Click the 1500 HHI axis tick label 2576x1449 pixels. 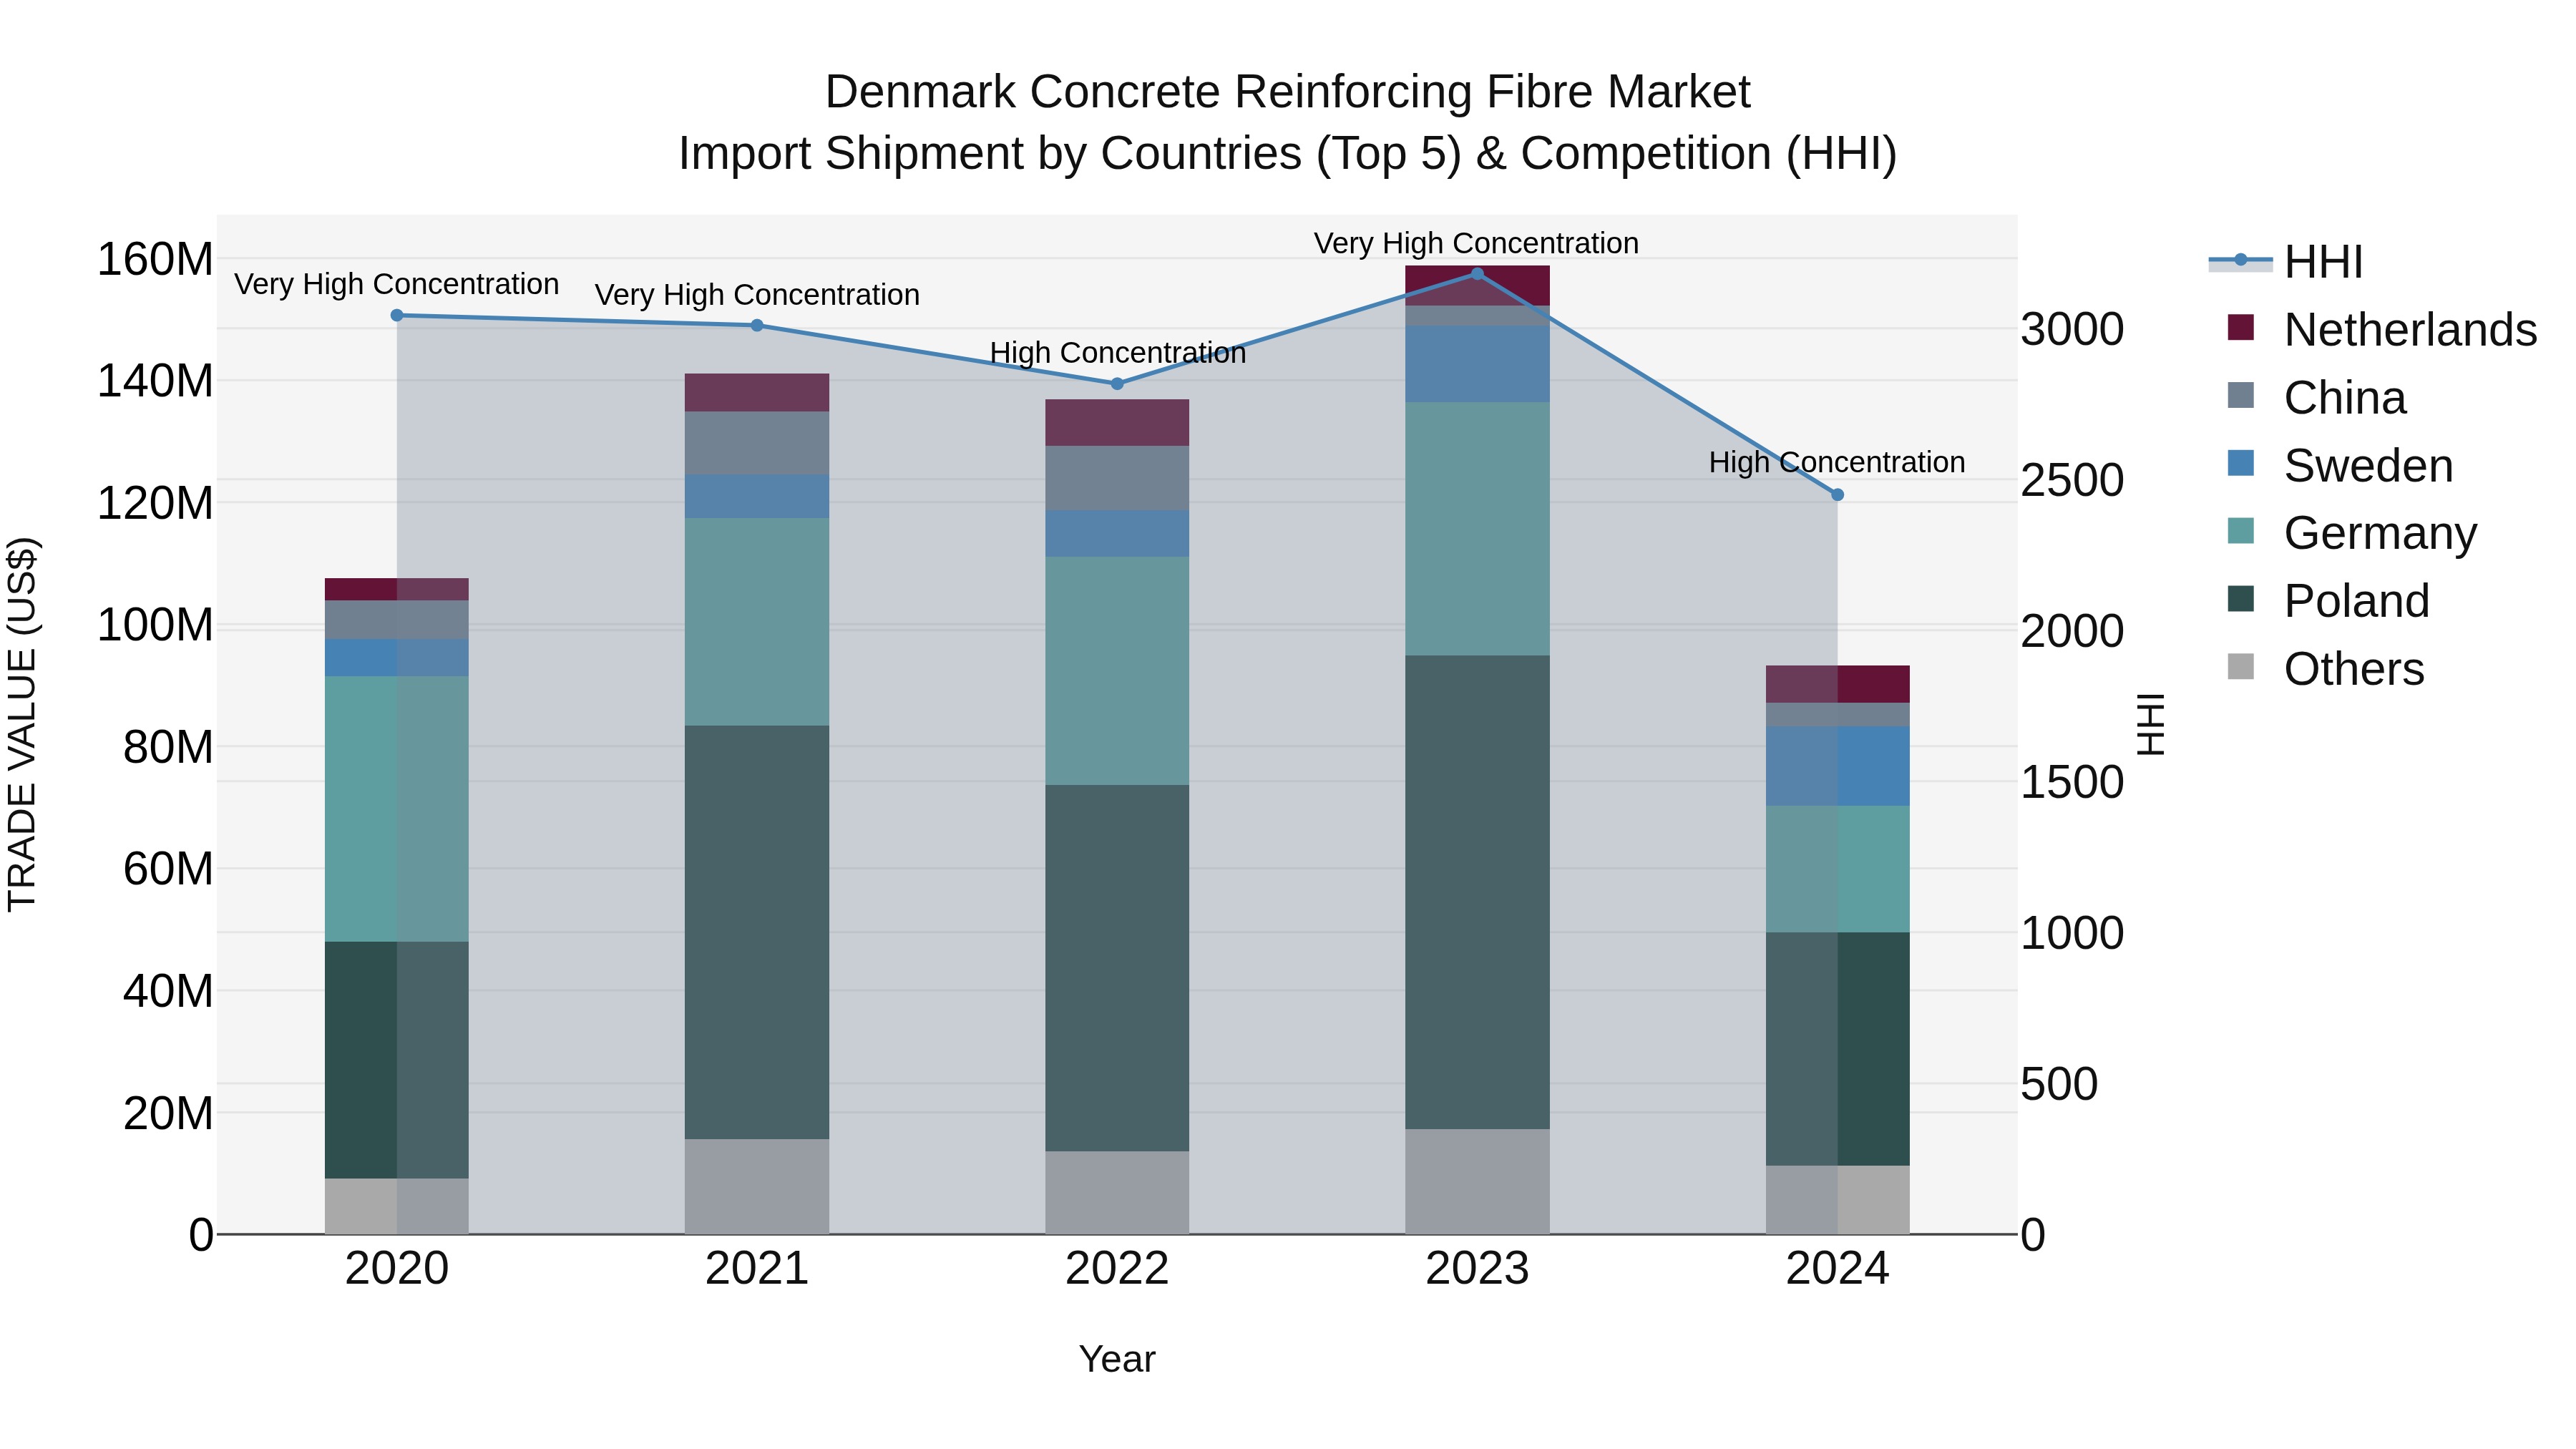[2072, 782]
